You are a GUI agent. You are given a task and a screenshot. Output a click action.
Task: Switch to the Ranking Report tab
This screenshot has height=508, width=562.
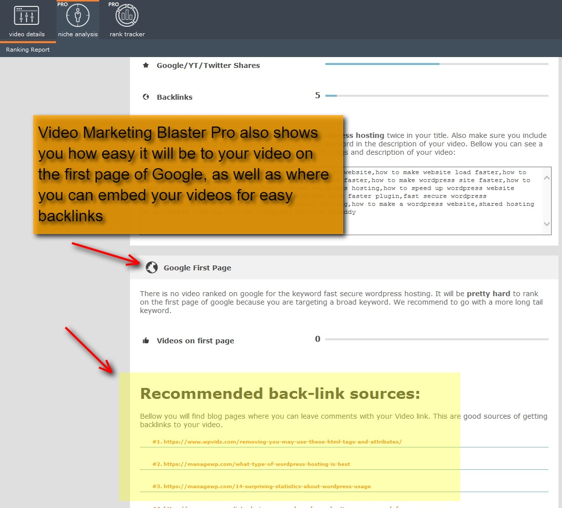click(28, 50)
